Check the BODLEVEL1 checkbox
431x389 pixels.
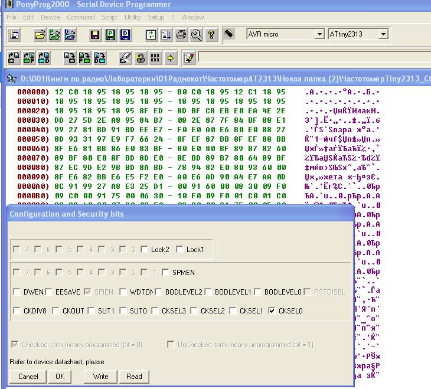[x=208, y=292]
